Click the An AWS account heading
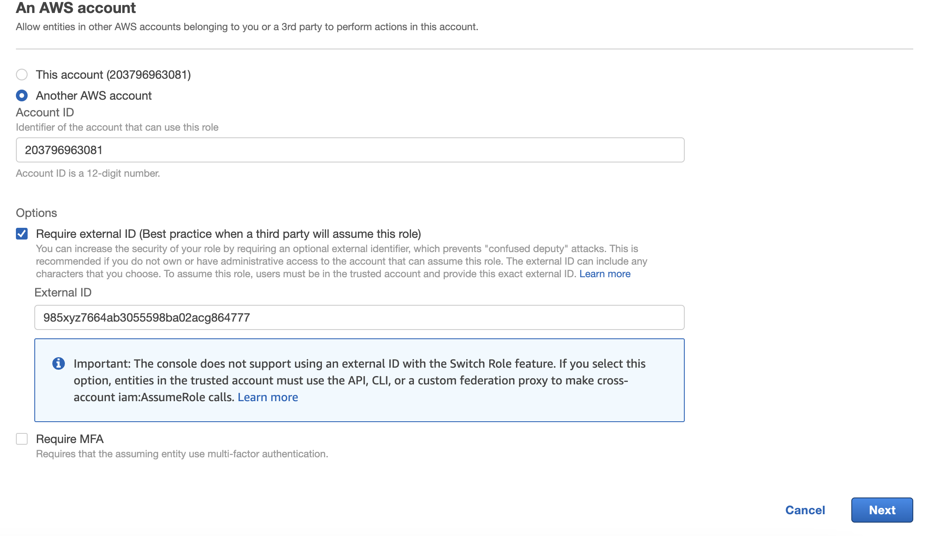The height and width of the screenshot is (536, 930). click(76, 8)
